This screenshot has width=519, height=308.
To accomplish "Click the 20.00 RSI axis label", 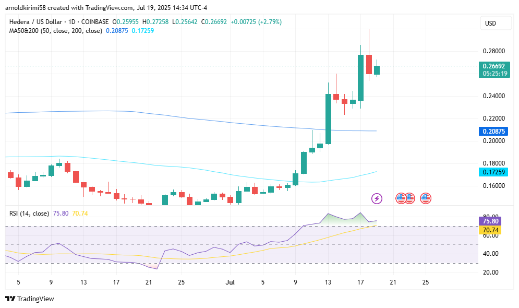I will (490, 272).
